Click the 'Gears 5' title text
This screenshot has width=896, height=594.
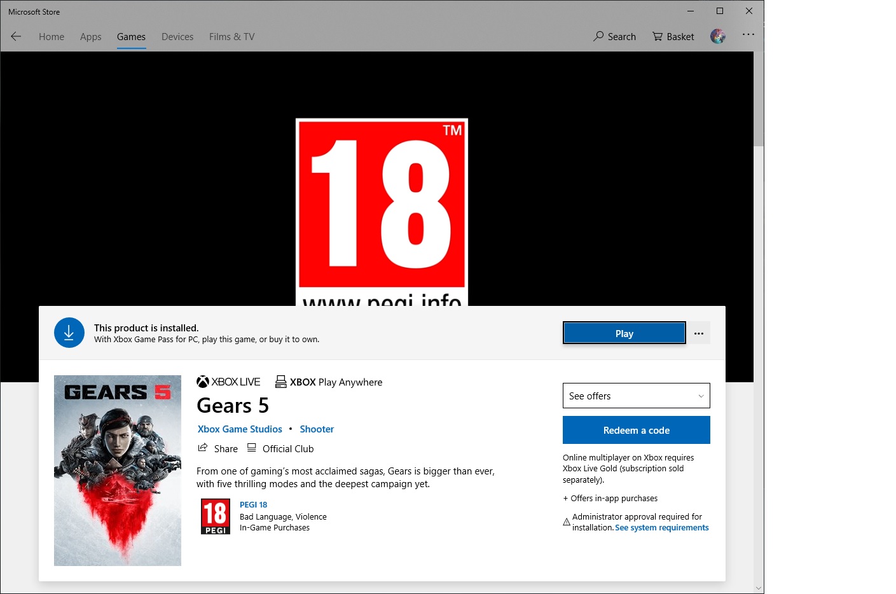pos(233,405)
